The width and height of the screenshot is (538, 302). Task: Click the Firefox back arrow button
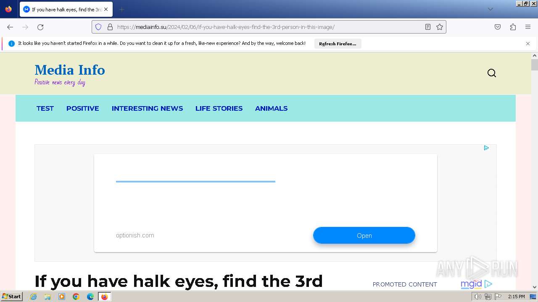point(10,27)
